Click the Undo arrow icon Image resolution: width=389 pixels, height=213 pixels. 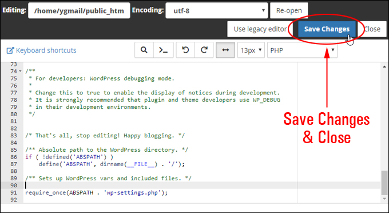coord(185,50)
